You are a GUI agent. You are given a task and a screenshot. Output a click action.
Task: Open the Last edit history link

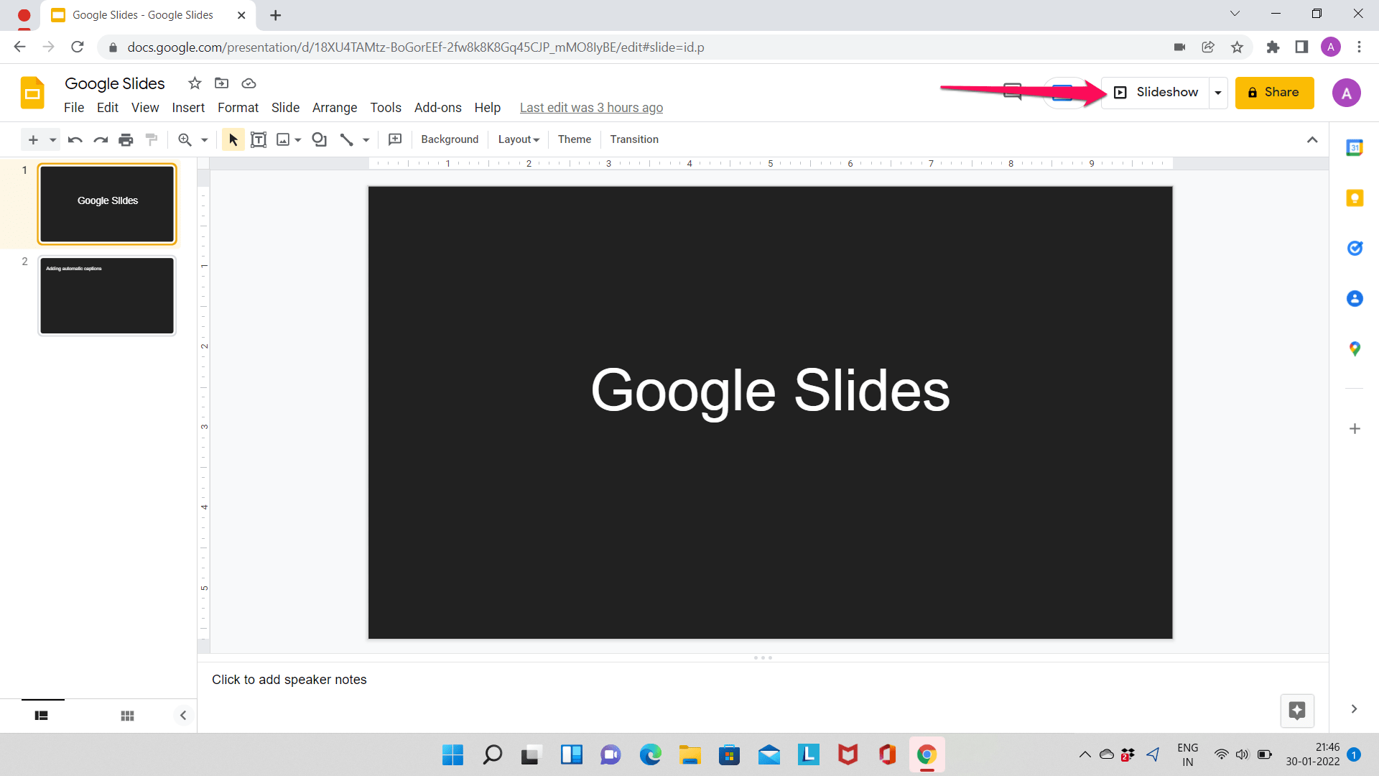tap(591, 108)
